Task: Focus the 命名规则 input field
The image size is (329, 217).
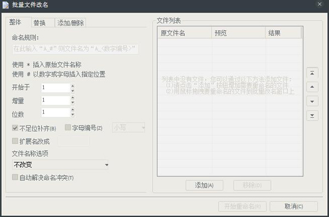Action: (x=75, y=49)
